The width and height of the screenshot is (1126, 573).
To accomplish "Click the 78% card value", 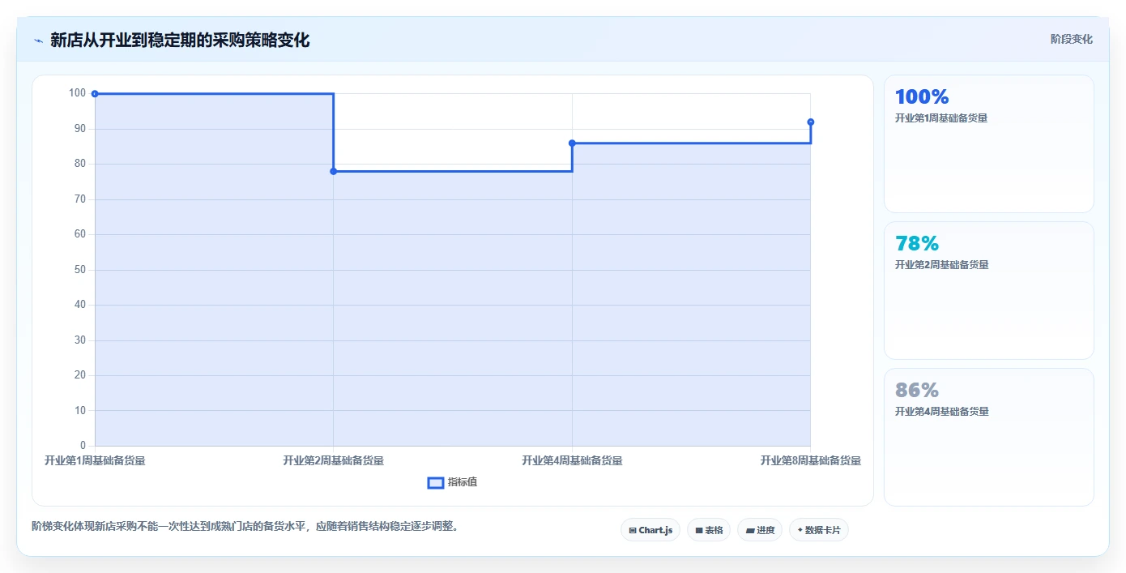I will (x=917, y=243).
